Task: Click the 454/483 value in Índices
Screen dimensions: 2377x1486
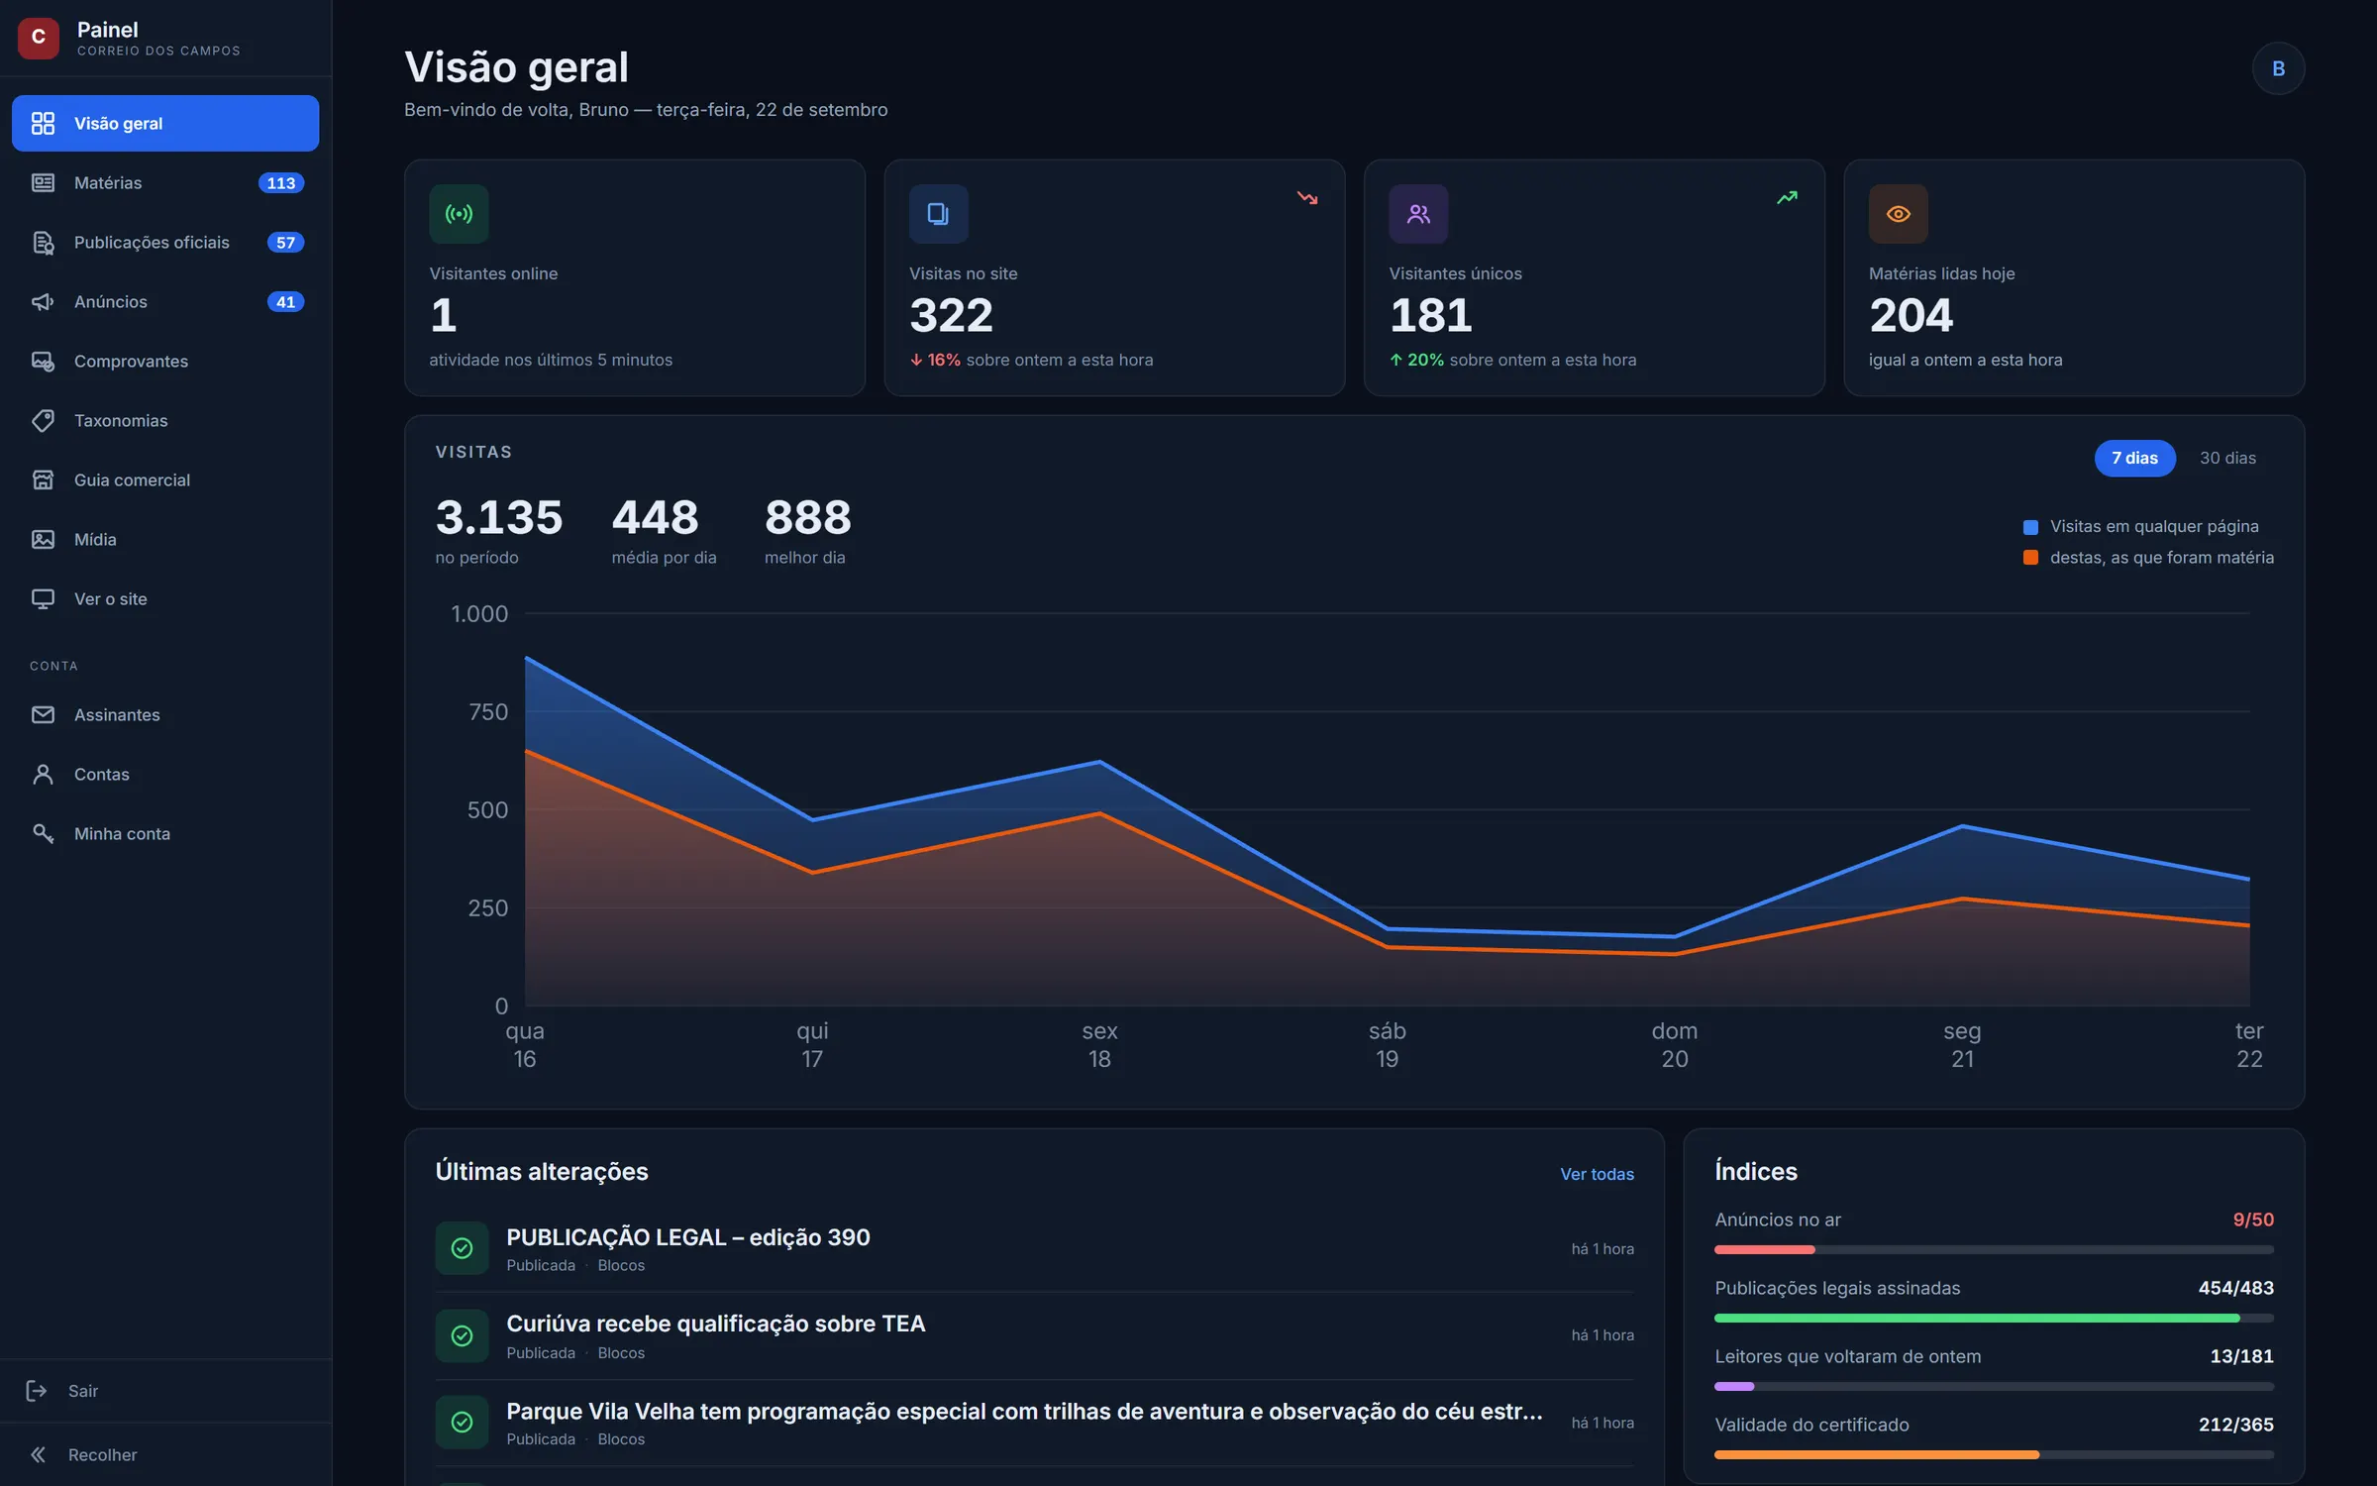Action: pyautogui.click(x=2236, y=1288)
